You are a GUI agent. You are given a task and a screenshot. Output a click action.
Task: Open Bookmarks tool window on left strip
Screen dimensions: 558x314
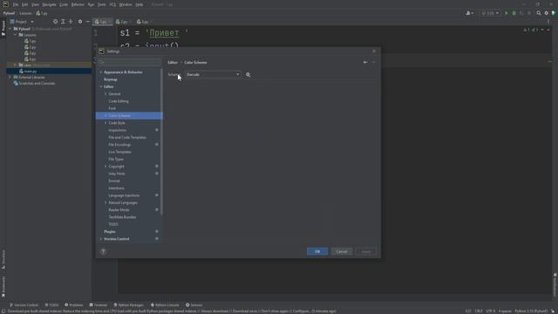click(3, 287)
